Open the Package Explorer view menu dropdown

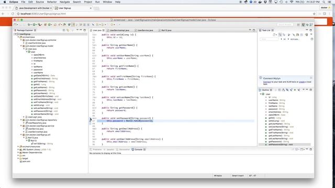(77, 30)
